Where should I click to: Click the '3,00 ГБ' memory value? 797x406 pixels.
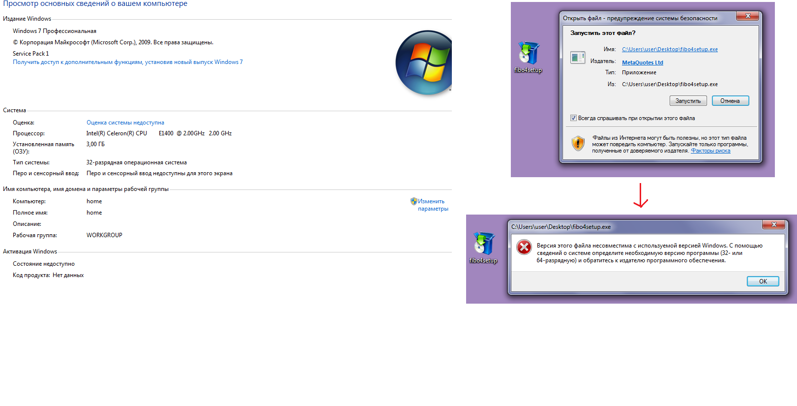(x=95, y=144)
